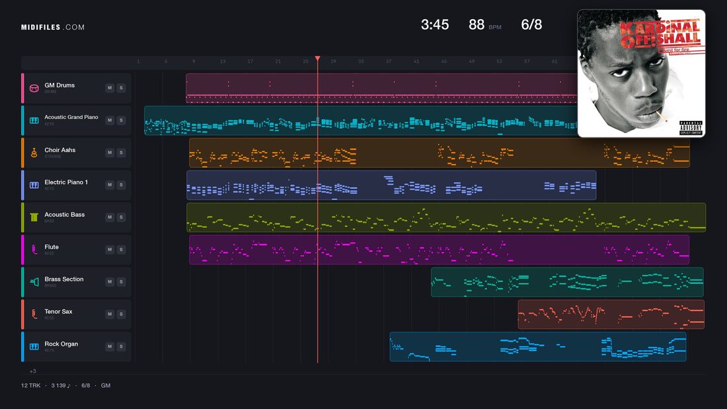Mute the Choir Aahs track

pos(110,153)
